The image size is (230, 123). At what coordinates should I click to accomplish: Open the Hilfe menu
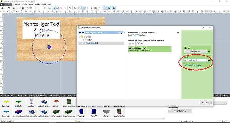tap(49, 5)
